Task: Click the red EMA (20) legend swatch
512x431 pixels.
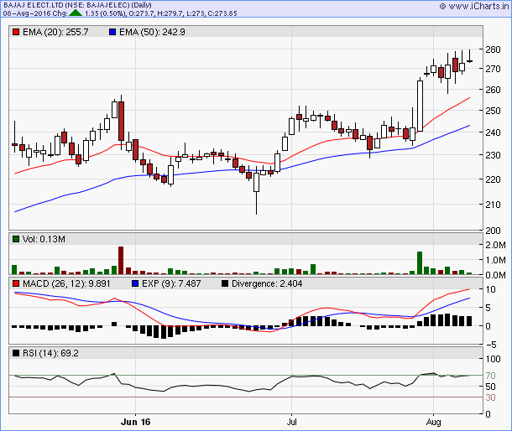Action: pyautogui.click(x=16, y=32)
